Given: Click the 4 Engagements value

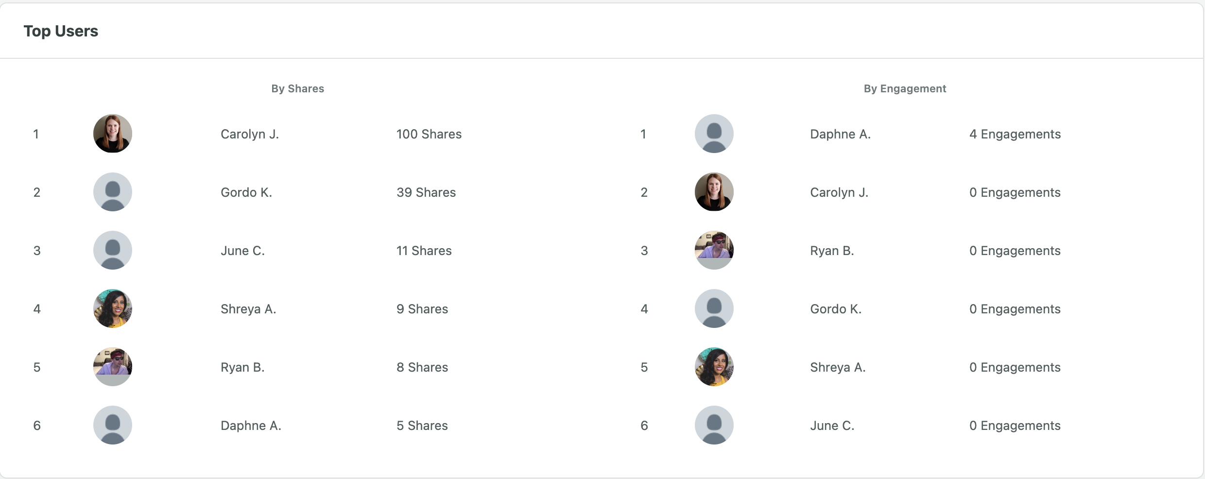Looking at the screenshot, I should click(x=1015, y=134).
